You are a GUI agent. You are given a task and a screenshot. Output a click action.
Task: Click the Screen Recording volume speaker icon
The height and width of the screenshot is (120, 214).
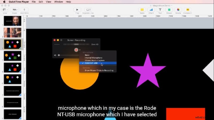[x=55, y=55]
